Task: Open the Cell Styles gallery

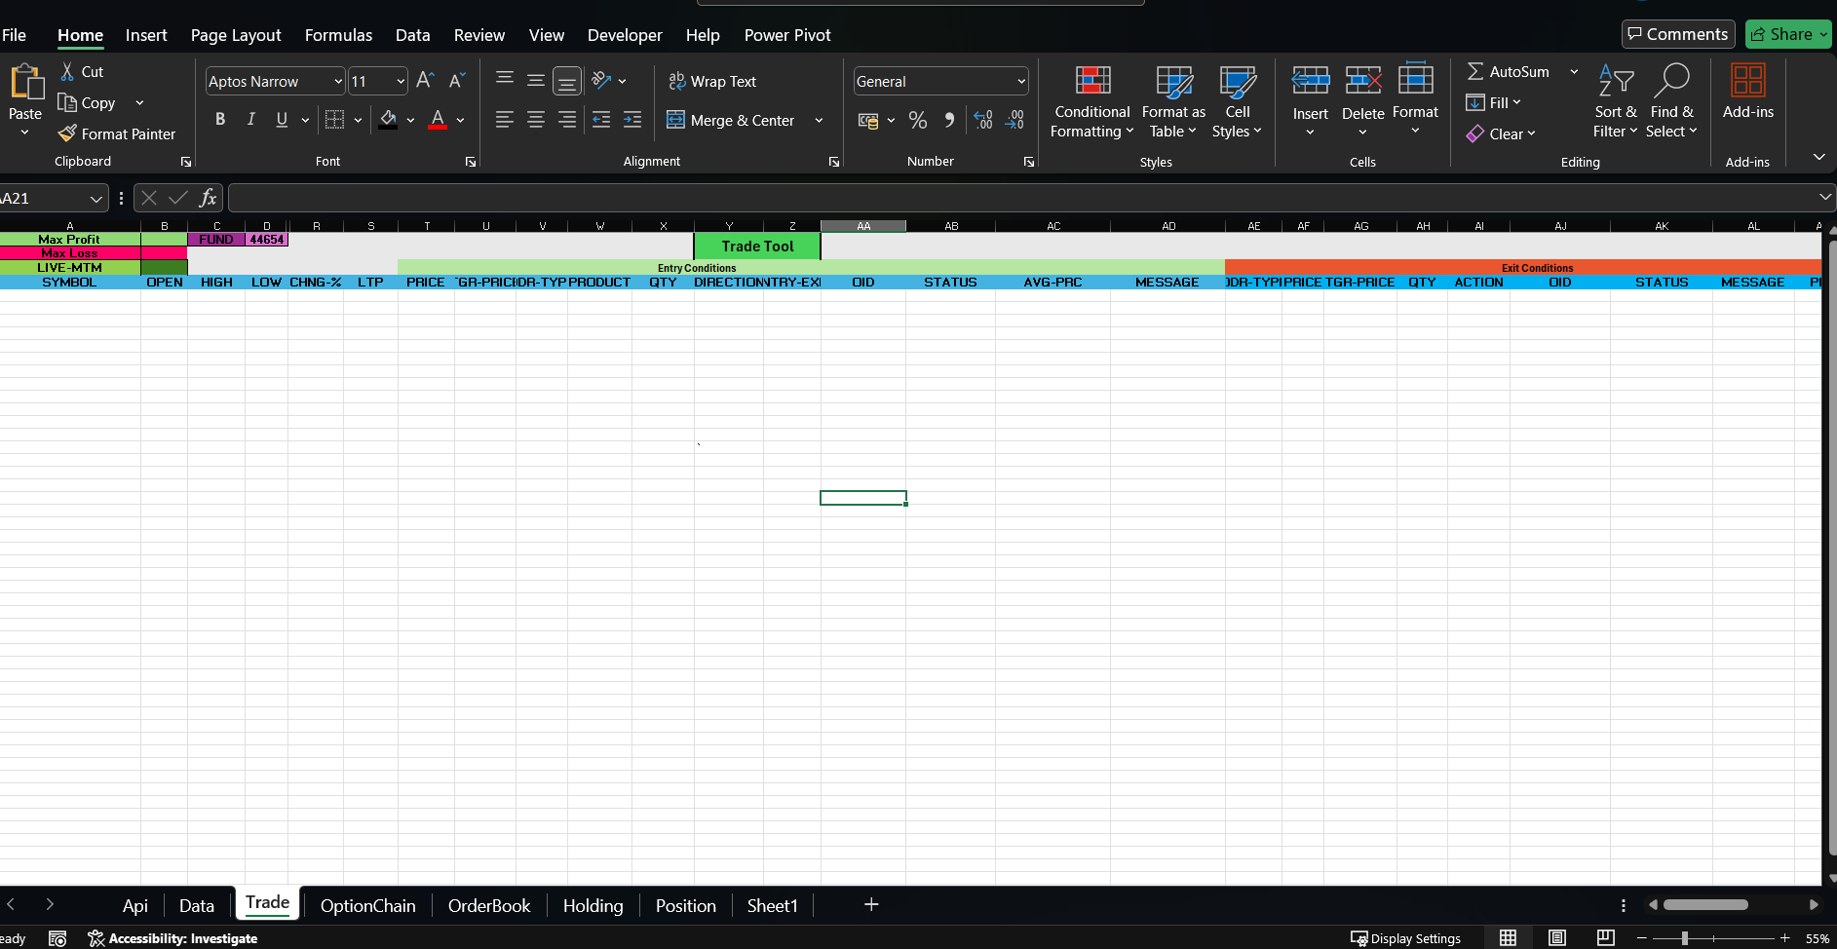Action: point(1237,101)
